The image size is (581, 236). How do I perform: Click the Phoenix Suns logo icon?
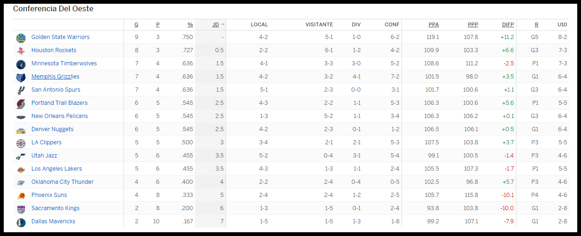point(21,196)
